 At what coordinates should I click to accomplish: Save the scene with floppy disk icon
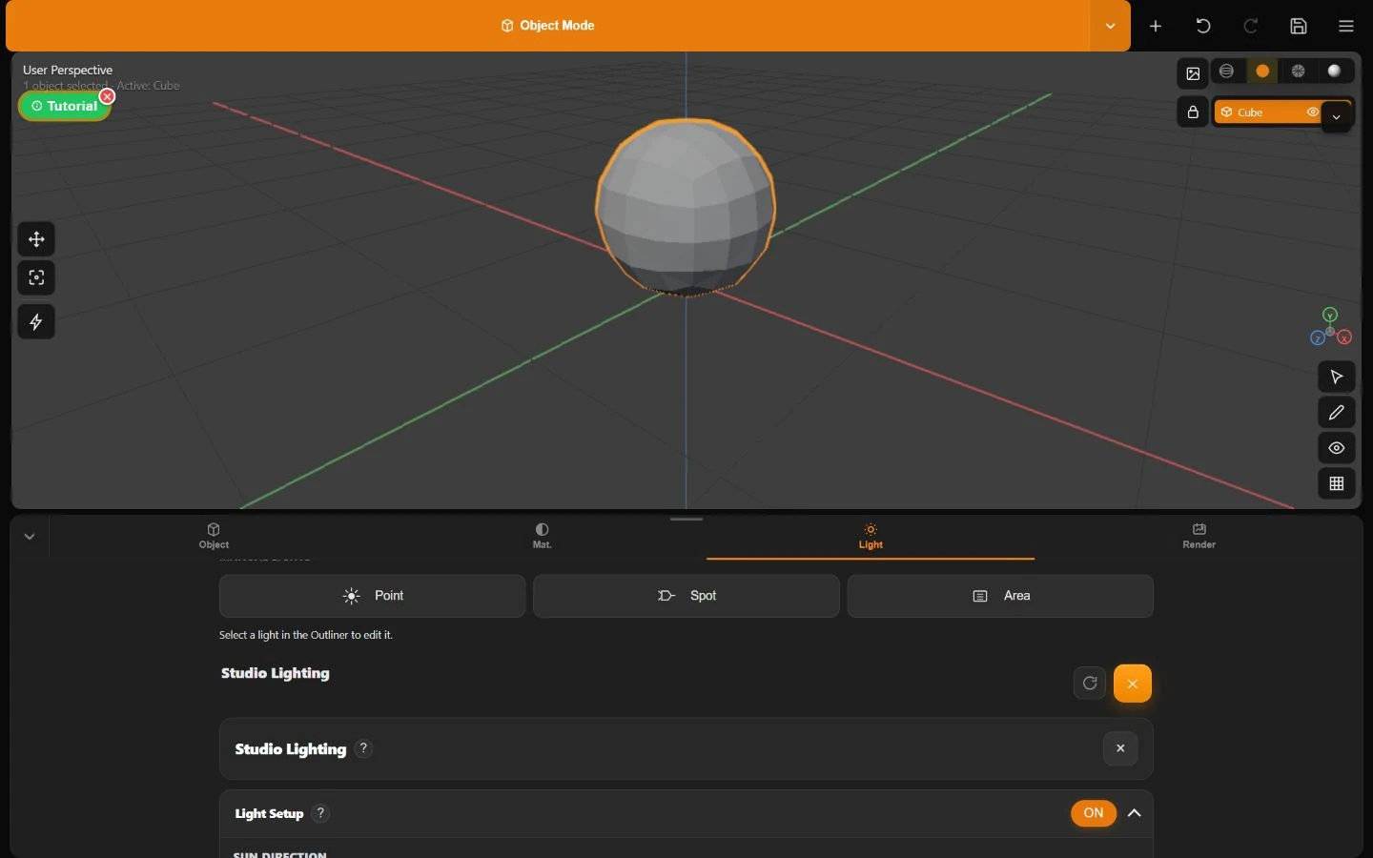click(1300, 26)
